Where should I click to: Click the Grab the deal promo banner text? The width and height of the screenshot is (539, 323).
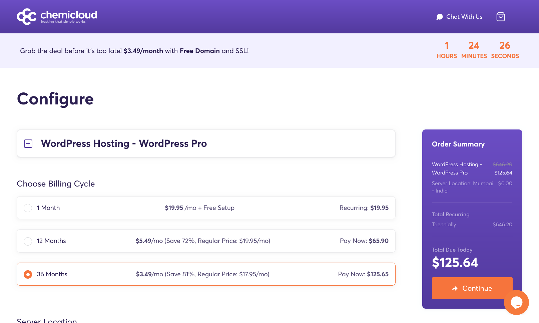pos(134,51)
